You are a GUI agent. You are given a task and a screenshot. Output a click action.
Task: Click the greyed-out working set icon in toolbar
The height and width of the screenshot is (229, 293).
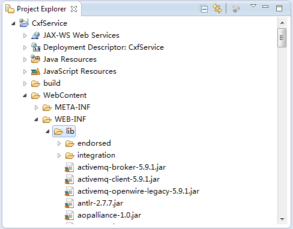point(236,9)
